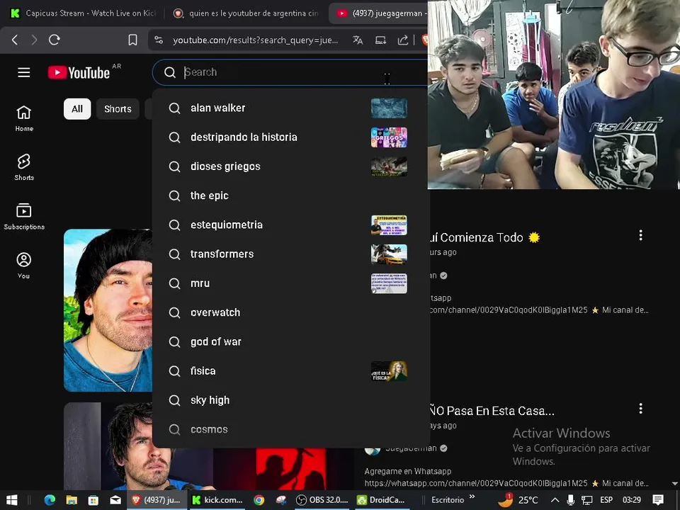Open options for 'Comienza Todo' video
This screenshot has width=680, height=510.
pyautogui.click(x=640, y=235)
